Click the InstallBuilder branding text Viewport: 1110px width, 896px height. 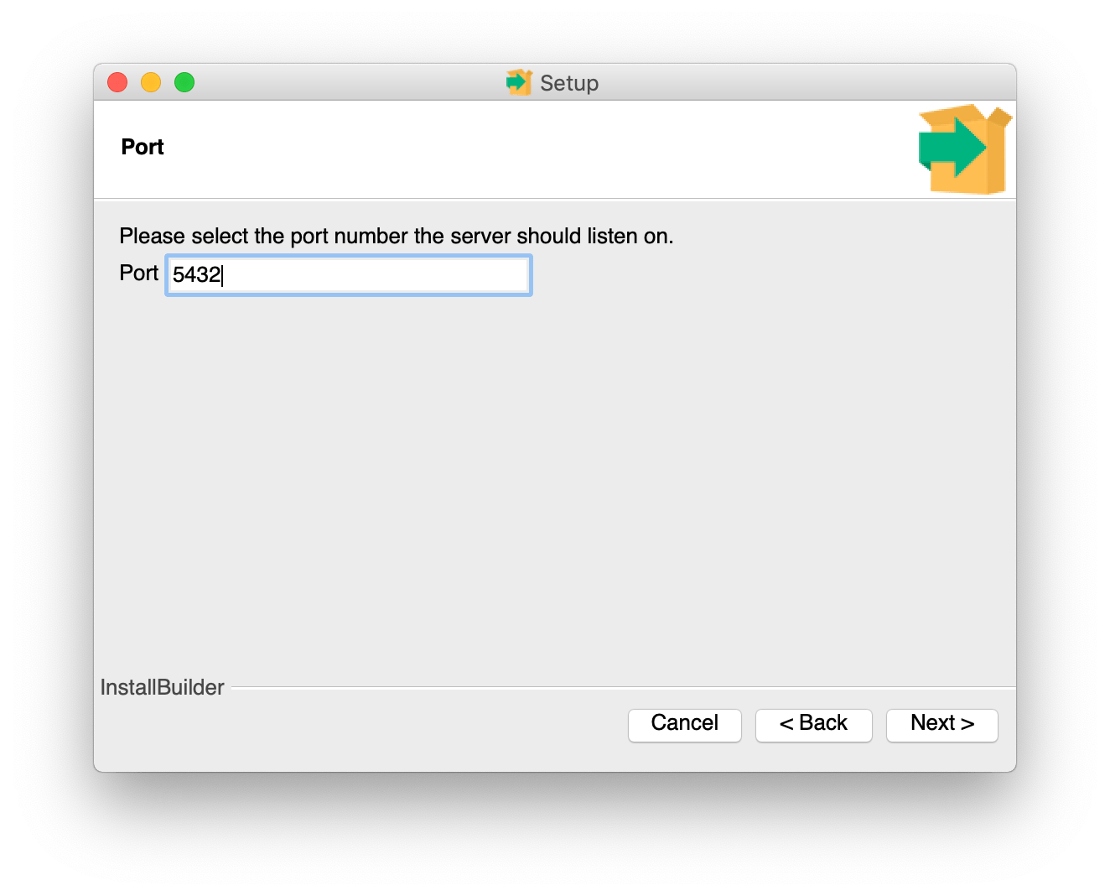click(162, 686)
